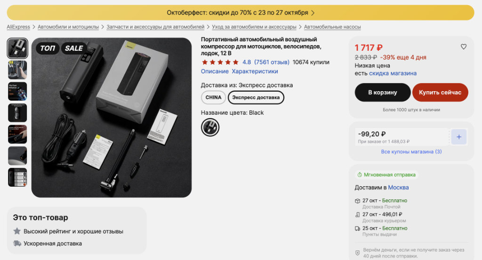Choose the Black color variant swatch
Viewport: 482px width, 260px height.
[210, 127]
